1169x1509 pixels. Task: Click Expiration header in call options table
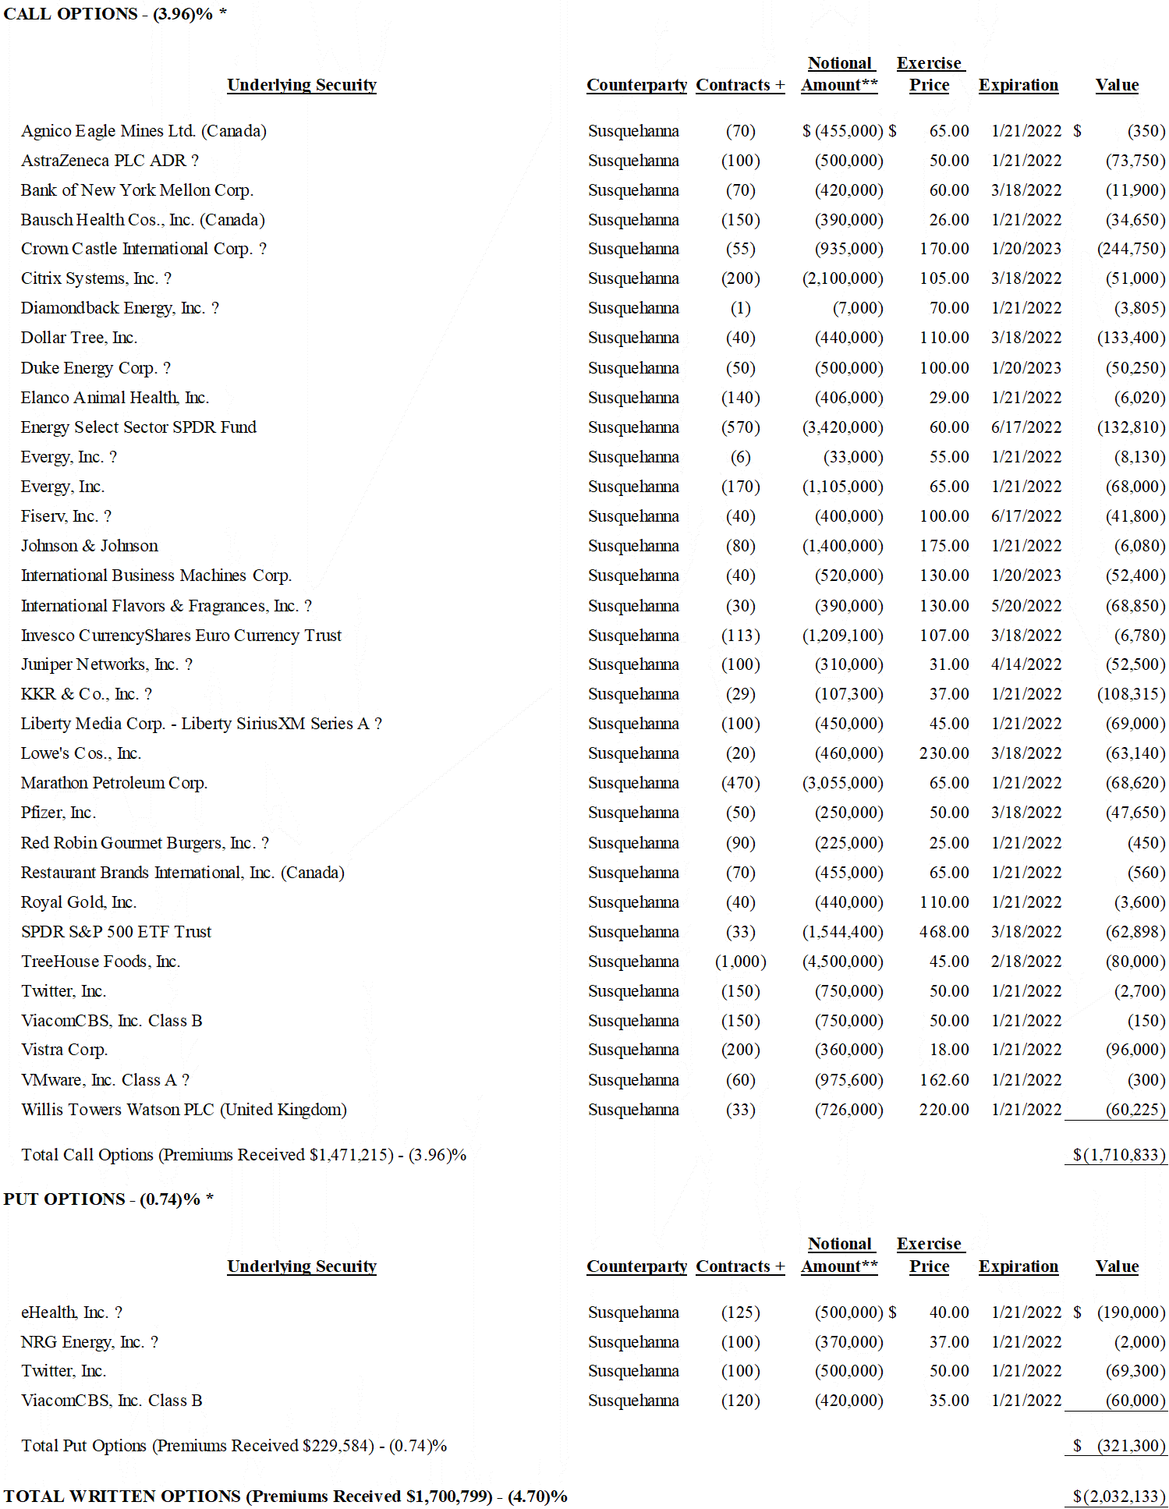1018,85
